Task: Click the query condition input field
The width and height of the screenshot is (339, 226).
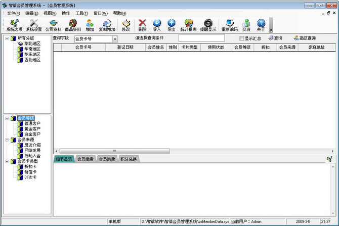Action: [201, 38]
